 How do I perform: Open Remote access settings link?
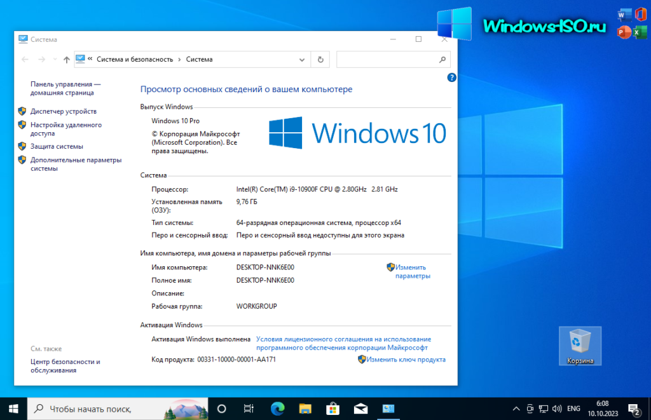65,129
